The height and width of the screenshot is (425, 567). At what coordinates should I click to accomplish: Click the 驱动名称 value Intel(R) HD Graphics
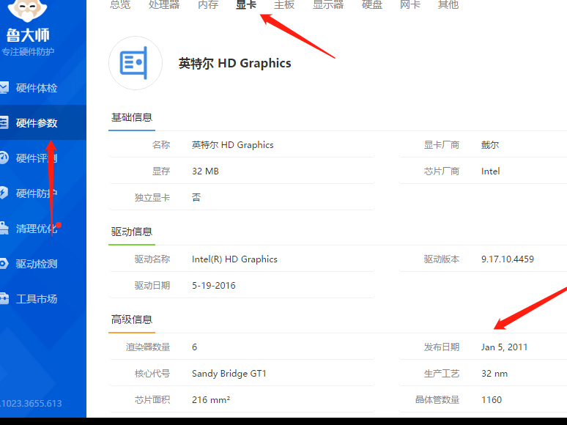point(234,259)
